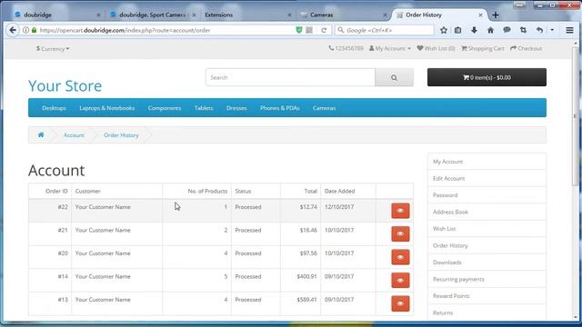
Task: Click the QR code icon in address bar
Action: point(309,30)
